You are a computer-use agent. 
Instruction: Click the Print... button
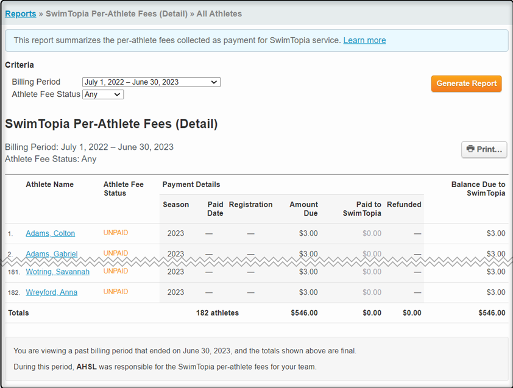point(484,149)
